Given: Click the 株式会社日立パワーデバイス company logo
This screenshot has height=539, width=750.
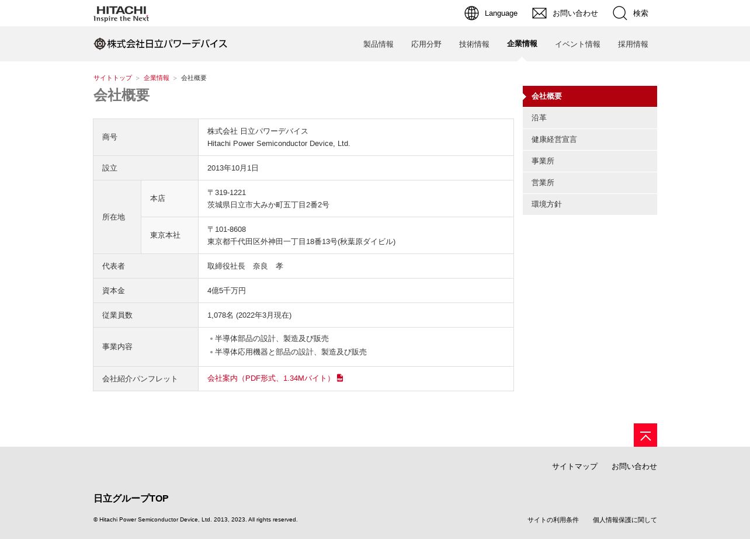Looking at the screenshot, I should pos(161,44).
